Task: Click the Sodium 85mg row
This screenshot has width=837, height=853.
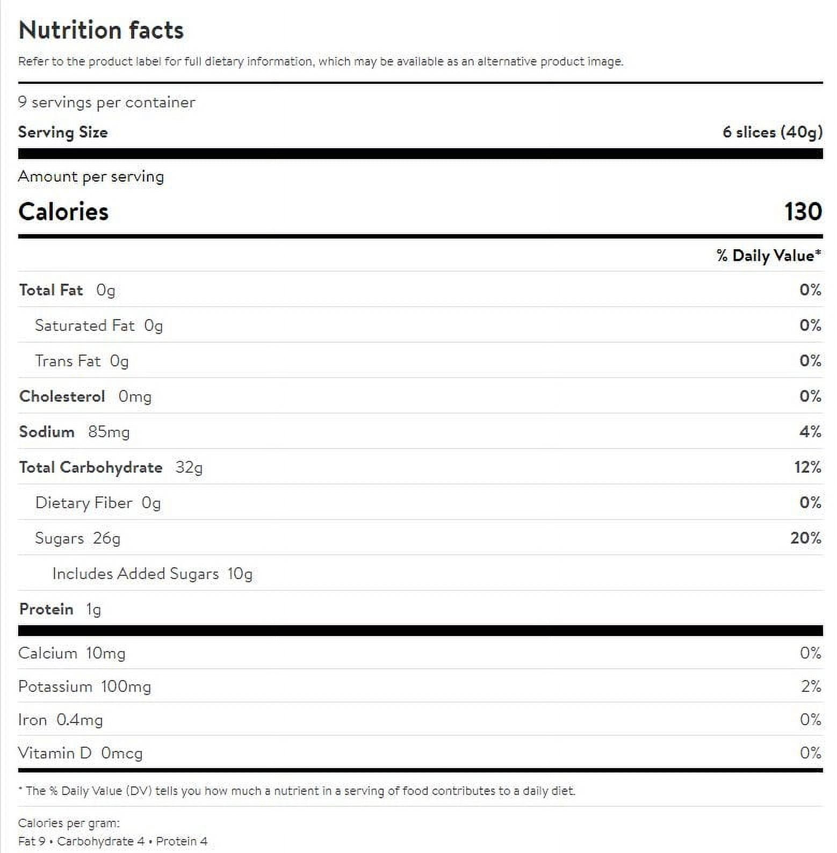Action: pos(420,431)
